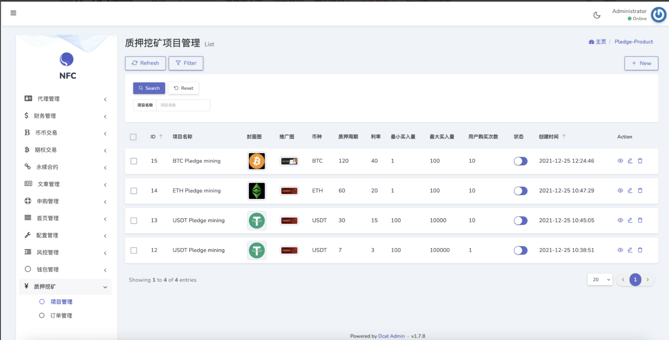Open 订单管理 submenu item
Screen dimensions: 669x340
click(x=61, y=316)
